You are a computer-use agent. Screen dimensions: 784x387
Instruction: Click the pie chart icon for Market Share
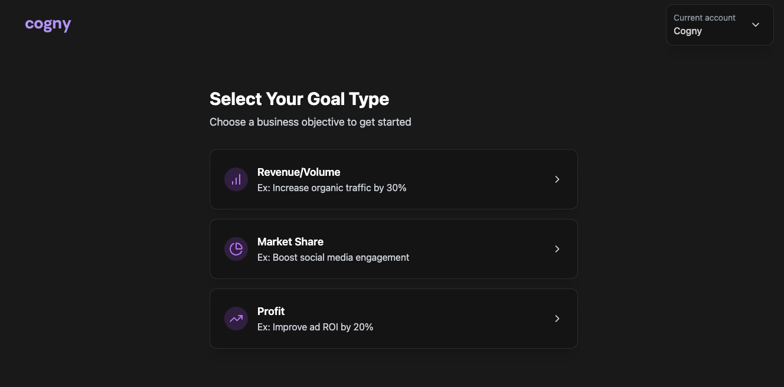click(x=236, y=249)
